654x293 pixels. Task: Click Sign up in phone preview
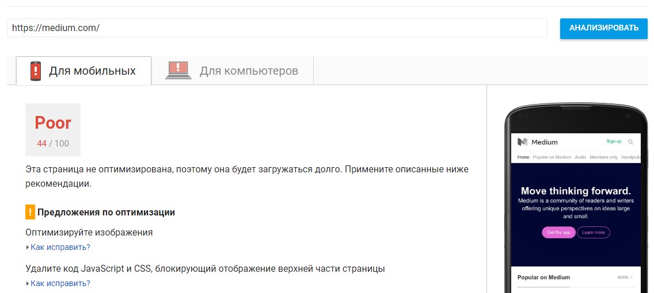click(x=614, y=141)
